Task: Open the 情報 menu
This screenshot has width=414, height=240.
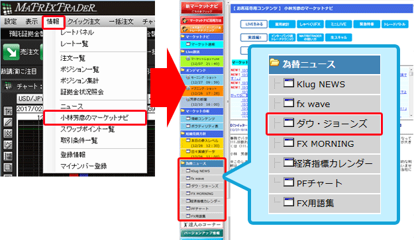Action: point(53,22)
